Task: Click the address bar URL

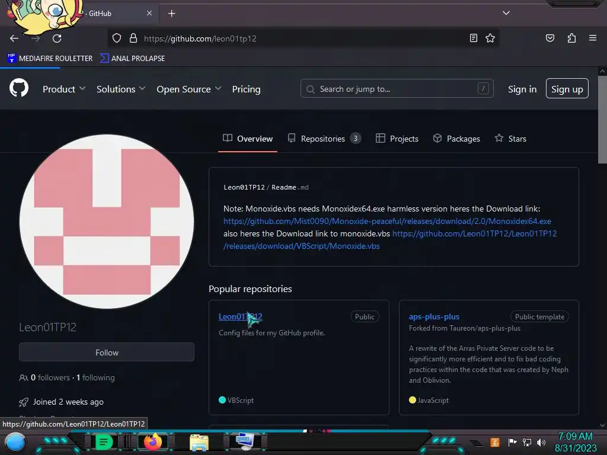Action: 200,39
